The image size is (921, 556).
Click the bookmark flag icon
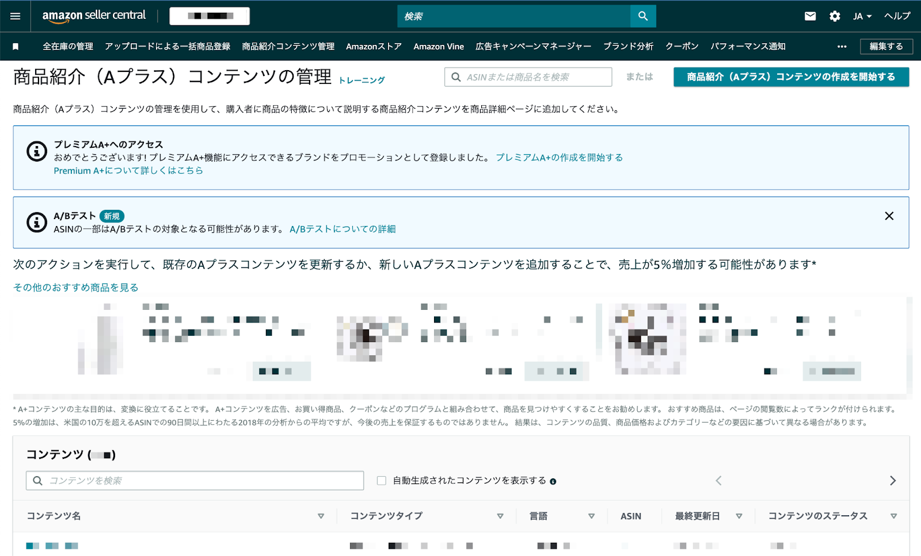pyautogui.click(x=16, y=47)
